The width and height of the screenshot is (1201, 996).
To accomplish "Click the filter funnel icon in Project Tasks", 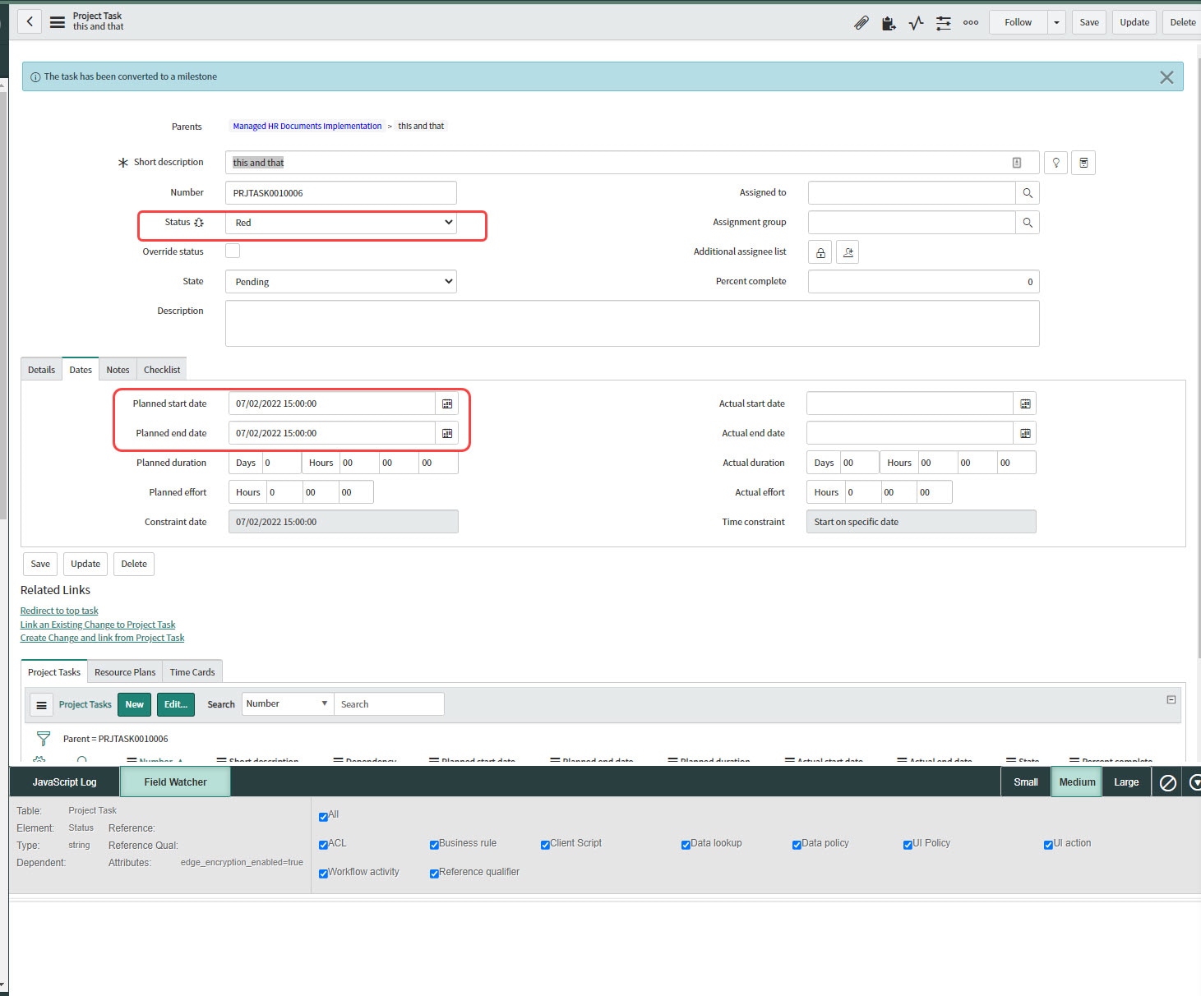I will click(x=44, y=739).
